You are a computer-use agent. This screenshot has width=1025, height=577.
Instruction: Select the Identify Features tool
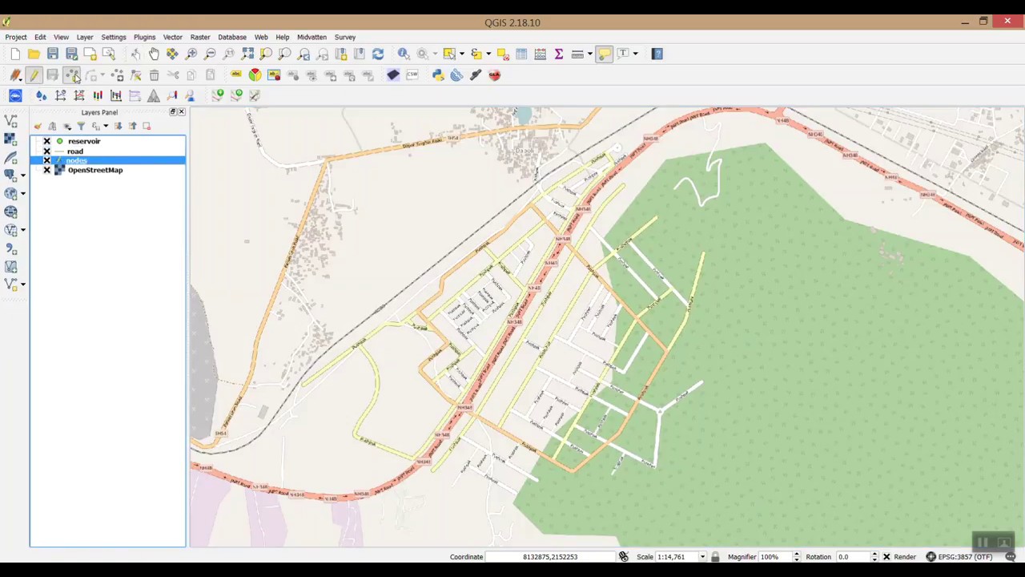pos(404,54)
